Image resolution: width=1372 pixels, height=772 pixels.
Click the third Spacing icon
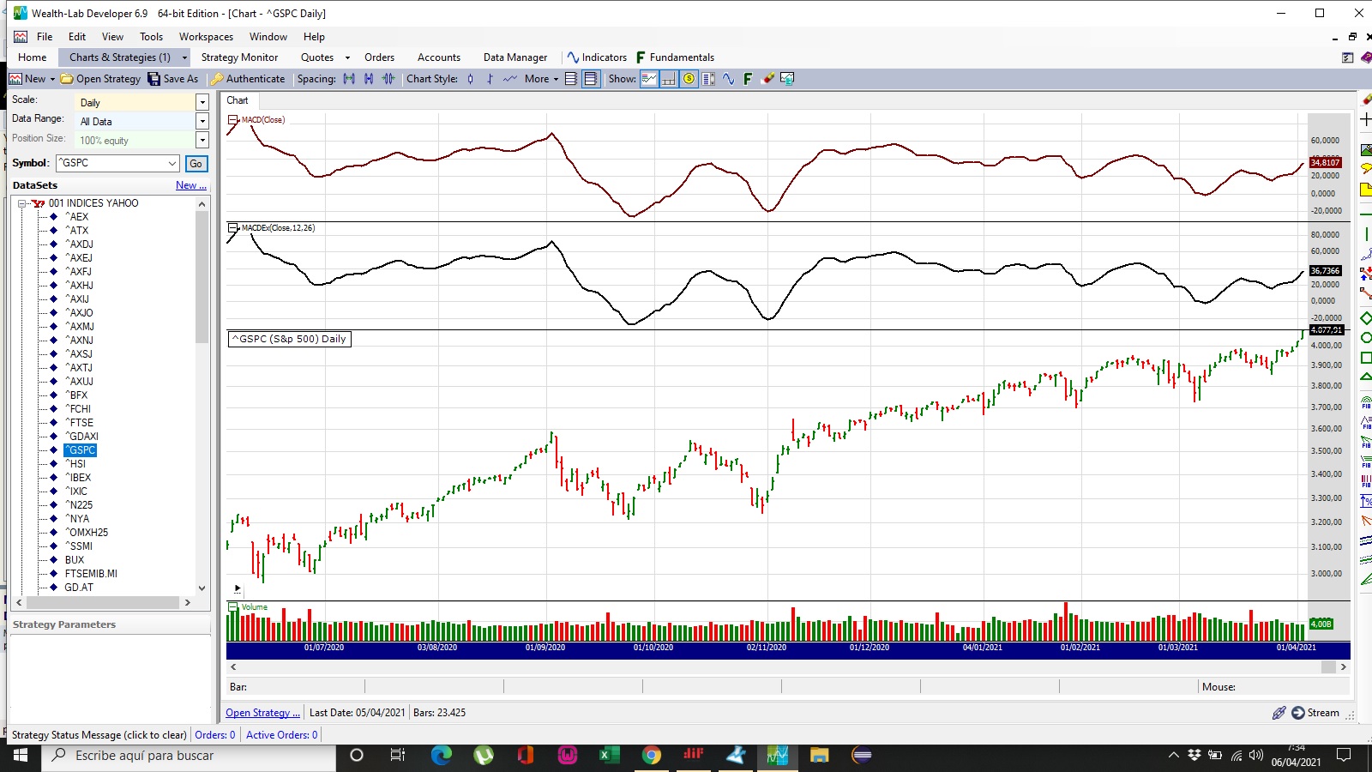pos(388,79)
